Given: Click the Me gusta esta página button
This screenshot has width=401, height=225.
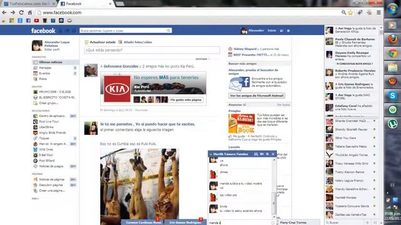Looking at the screenshot, I should click(x=185, y=100).
